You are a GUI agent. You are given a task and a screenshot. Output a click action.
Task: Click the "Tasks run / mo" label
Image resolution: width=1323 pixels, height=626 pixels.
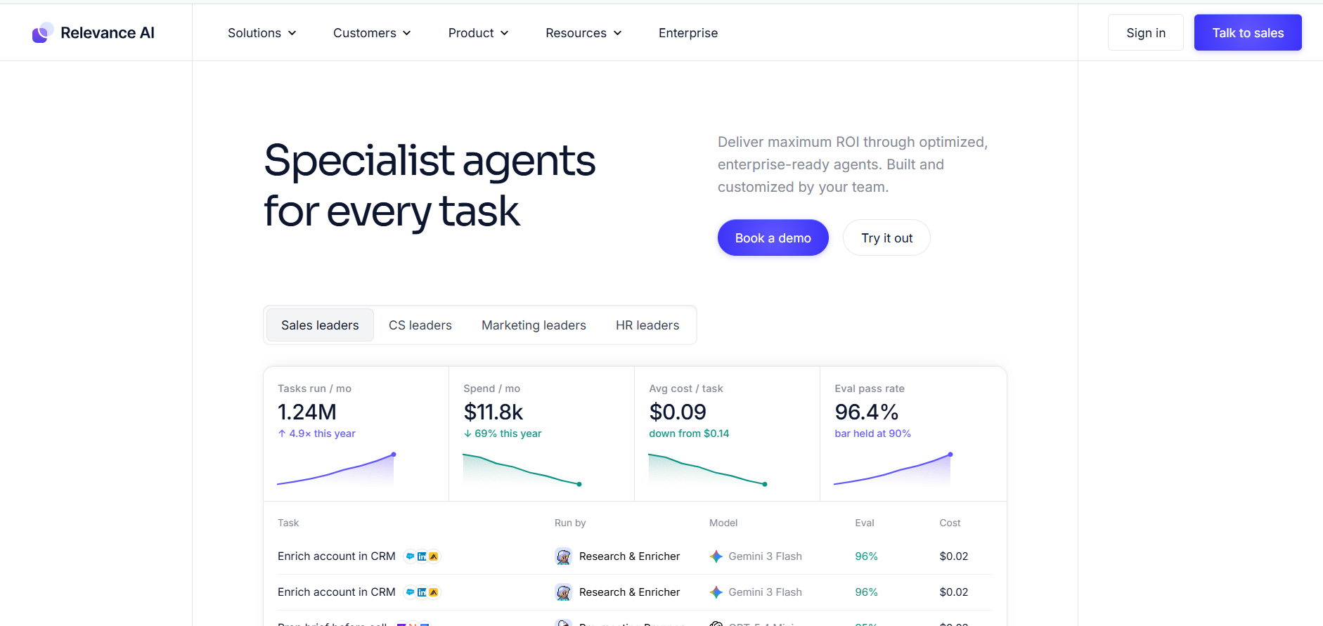pyautogui.click(x=314, y=389)
